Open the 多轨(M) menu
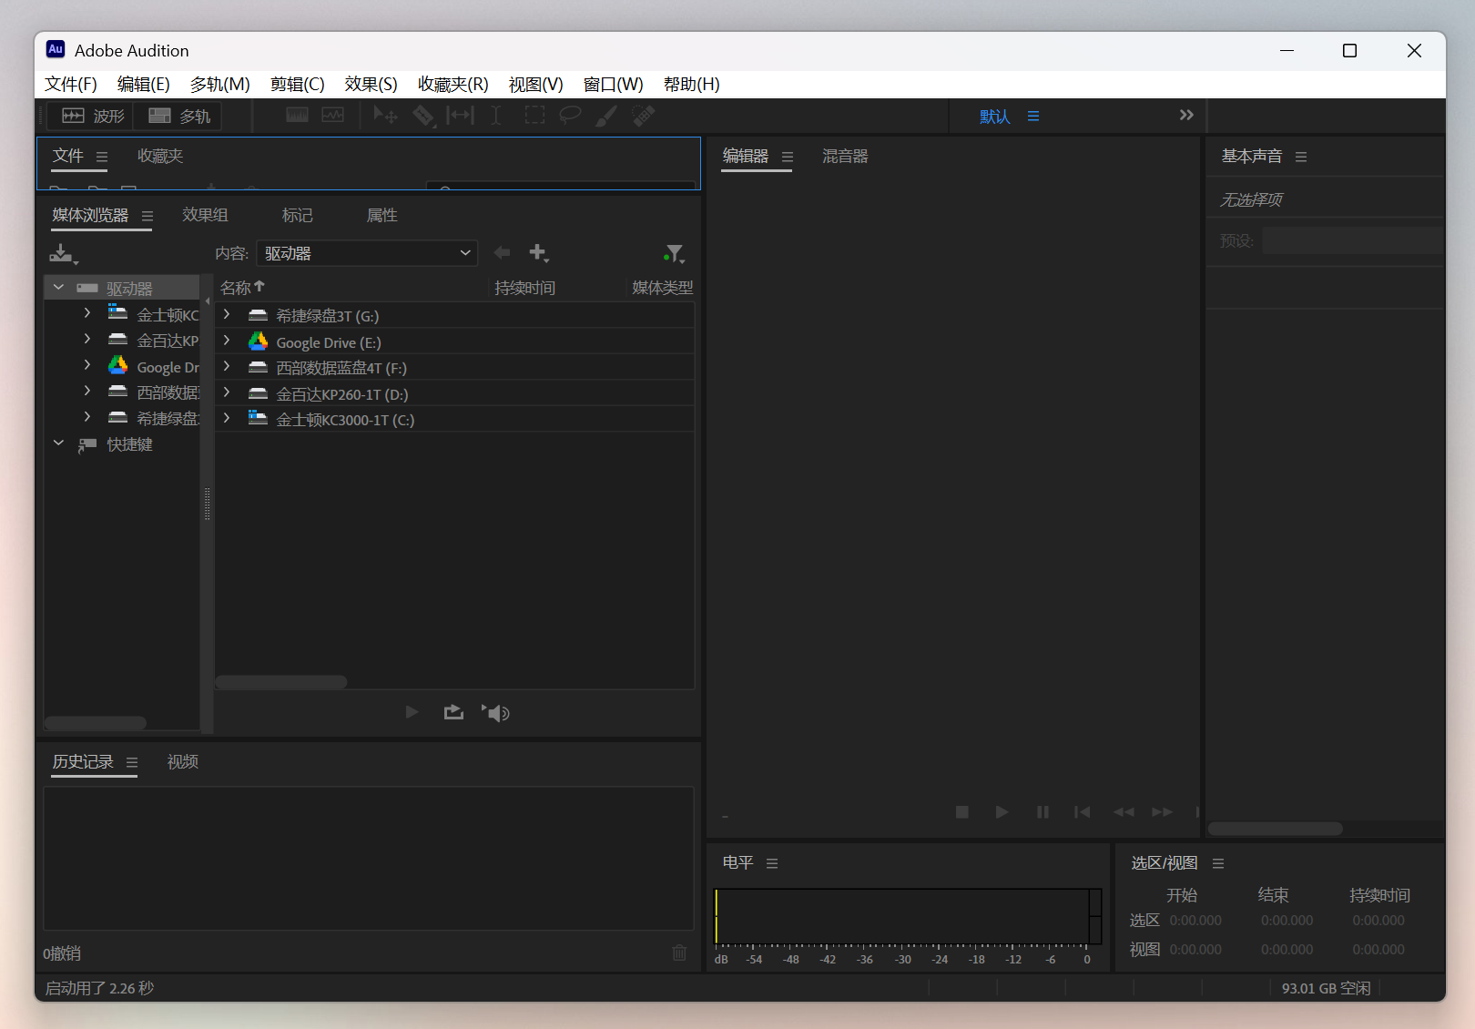The height and width of the screenshot is (1029, 1475). pyautogui.click(x=220, y=84)
